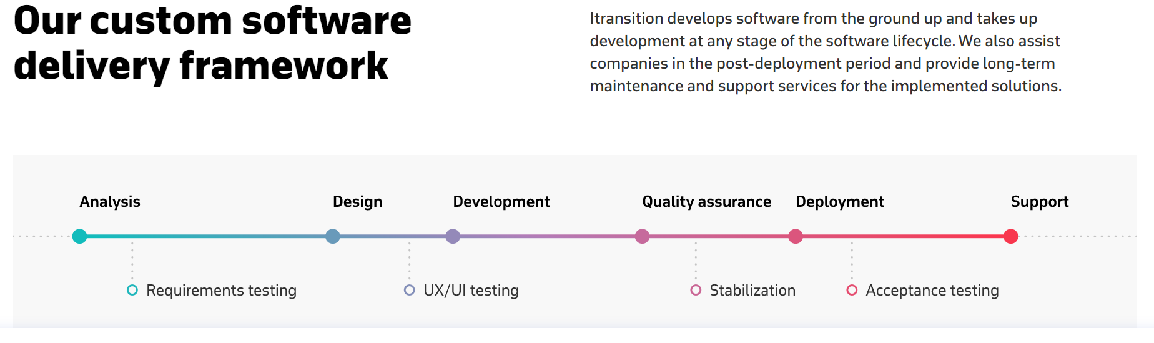Click the red Support timeline dot
Screen dimensions: 1154x343
coord(1011,236)
